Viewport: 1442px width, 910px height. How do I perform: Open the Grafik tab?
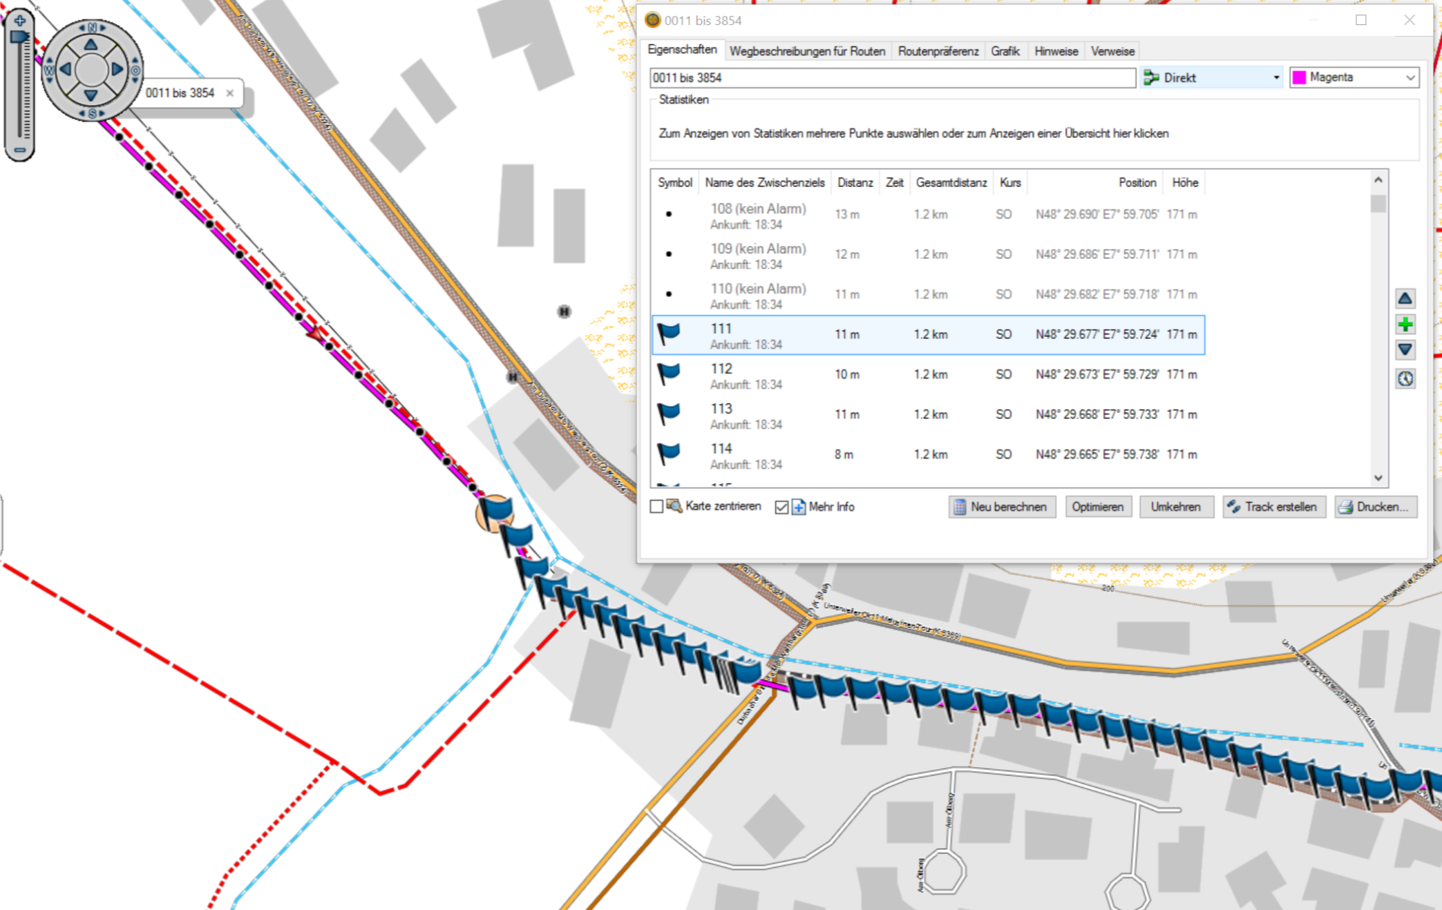(x=1005, y=51)
